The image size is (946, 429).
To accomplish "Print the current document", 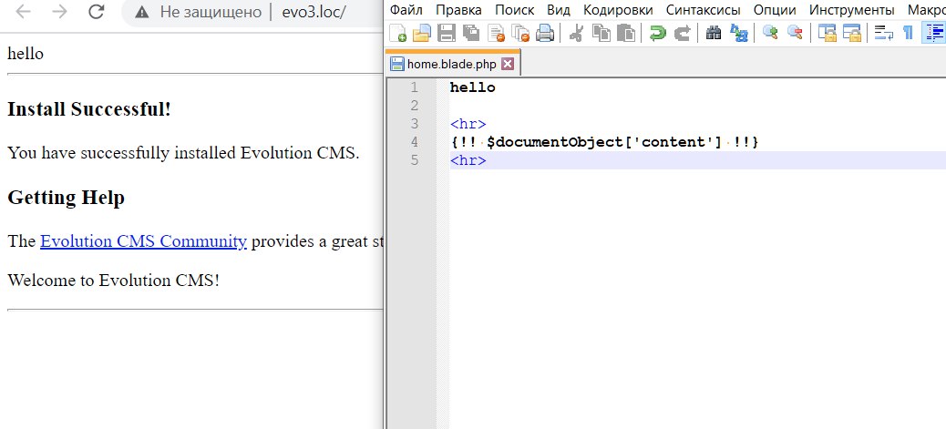I will pyautogui.click(x=545, y=33).
